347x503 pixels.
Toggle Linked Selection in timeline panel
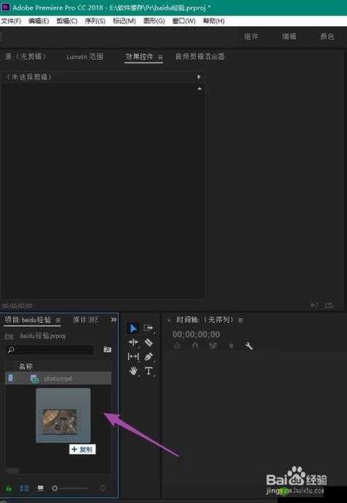212,346
